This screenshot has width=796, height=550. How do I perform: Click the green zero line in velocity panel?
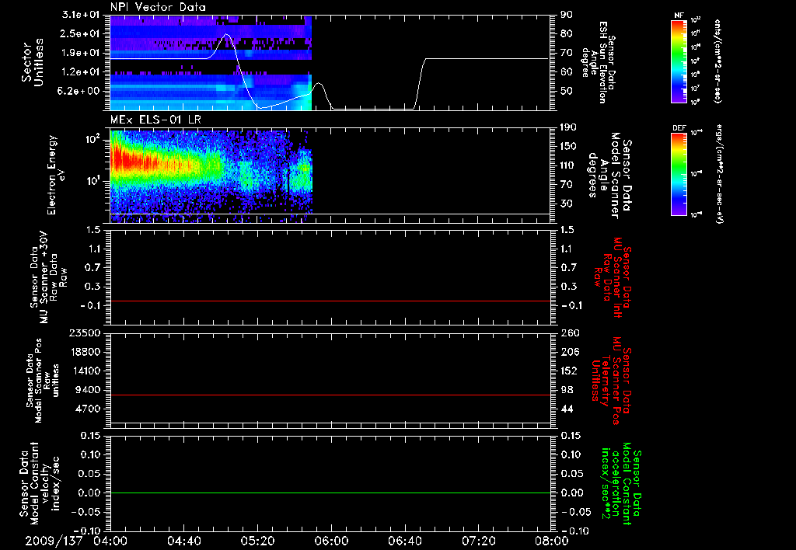[x=330, y=493]
